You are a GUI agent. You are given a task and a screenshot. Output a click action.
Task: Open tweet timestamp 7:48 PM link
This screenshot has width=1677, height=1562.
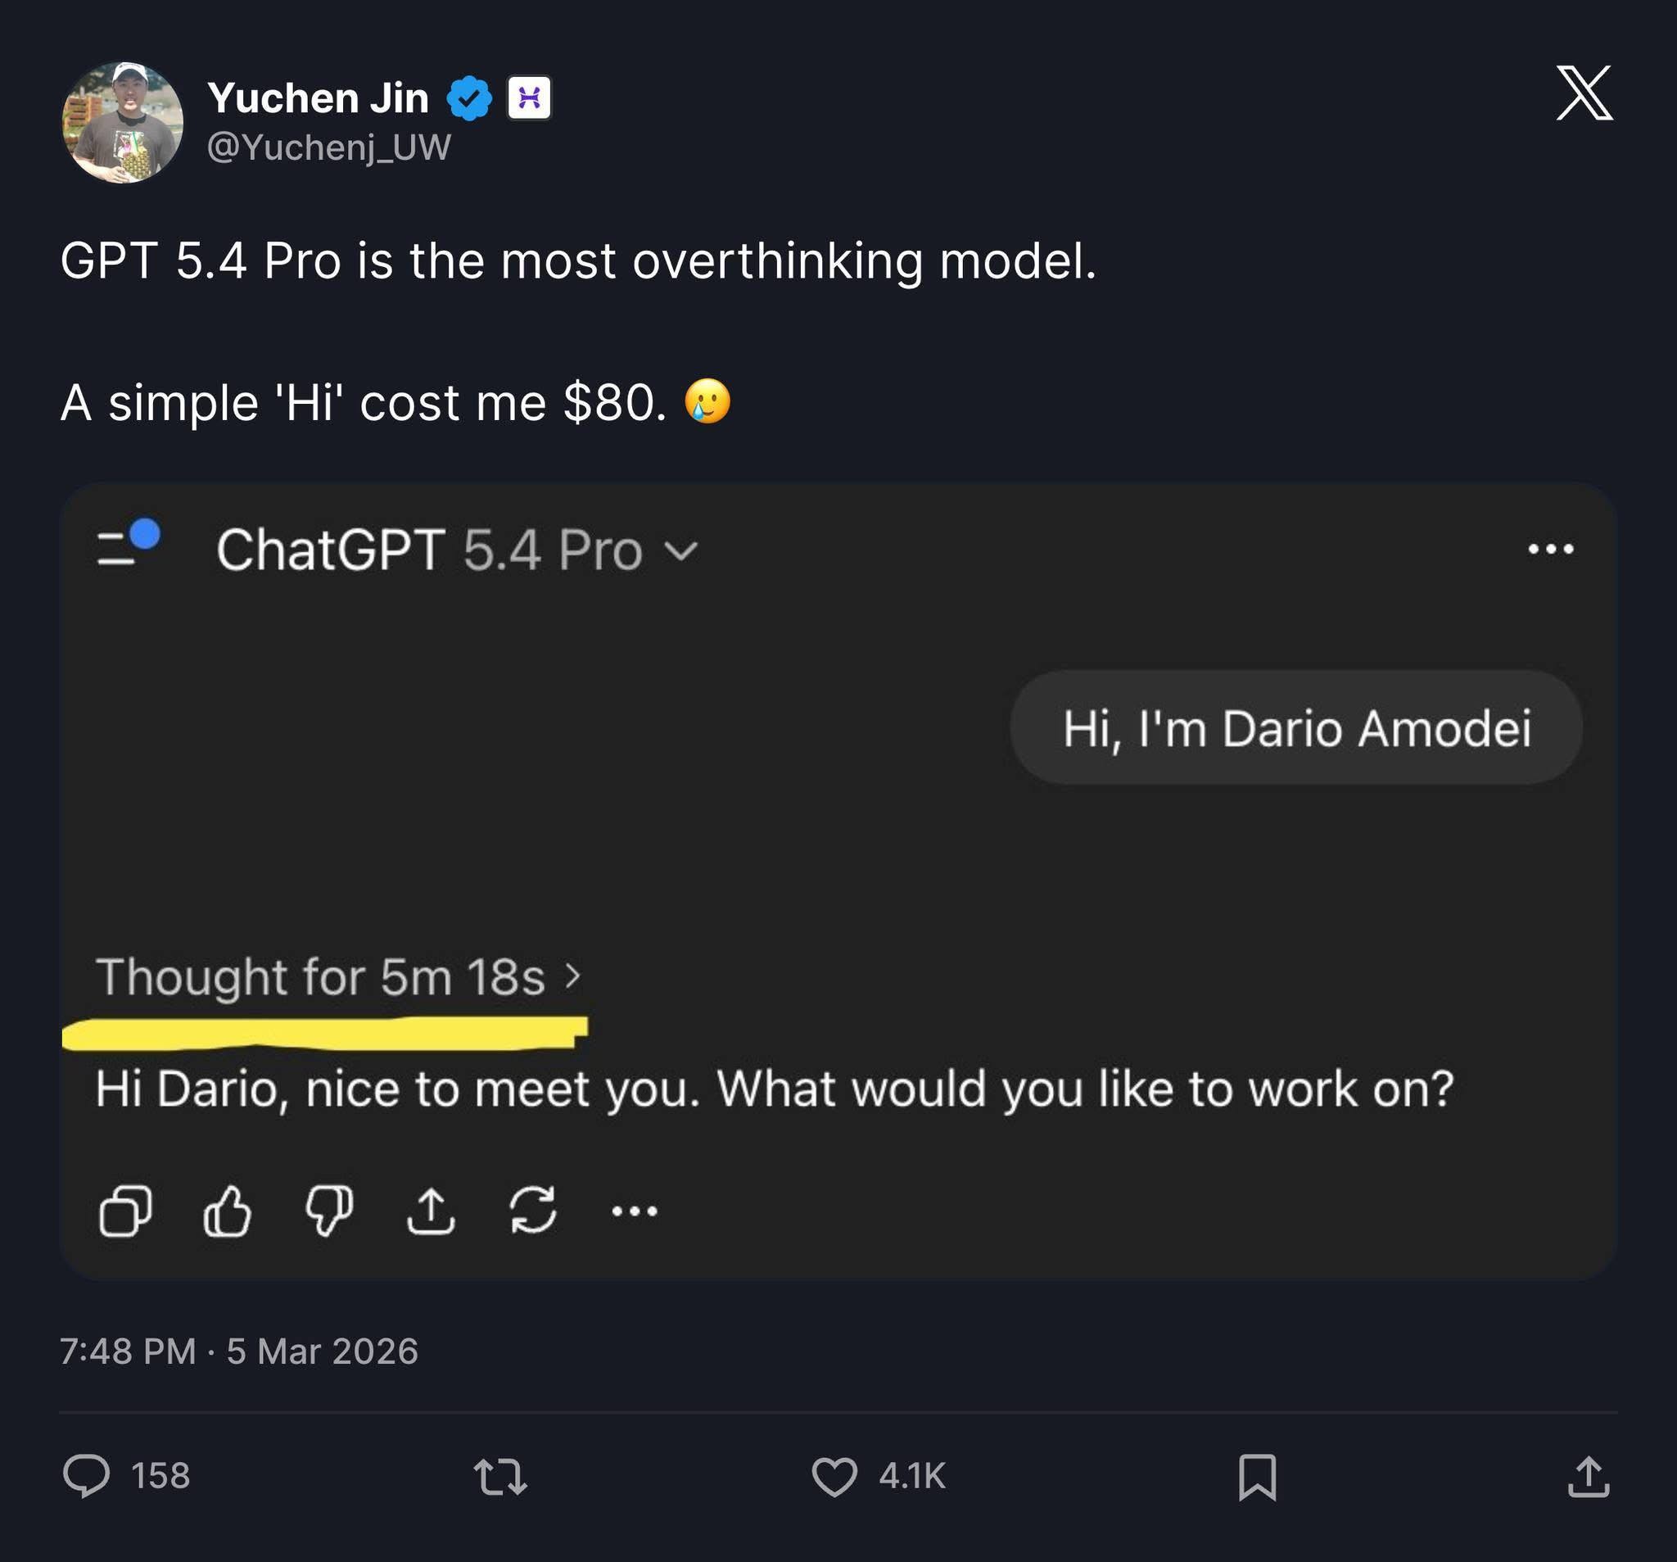[x=127, y=1350]
